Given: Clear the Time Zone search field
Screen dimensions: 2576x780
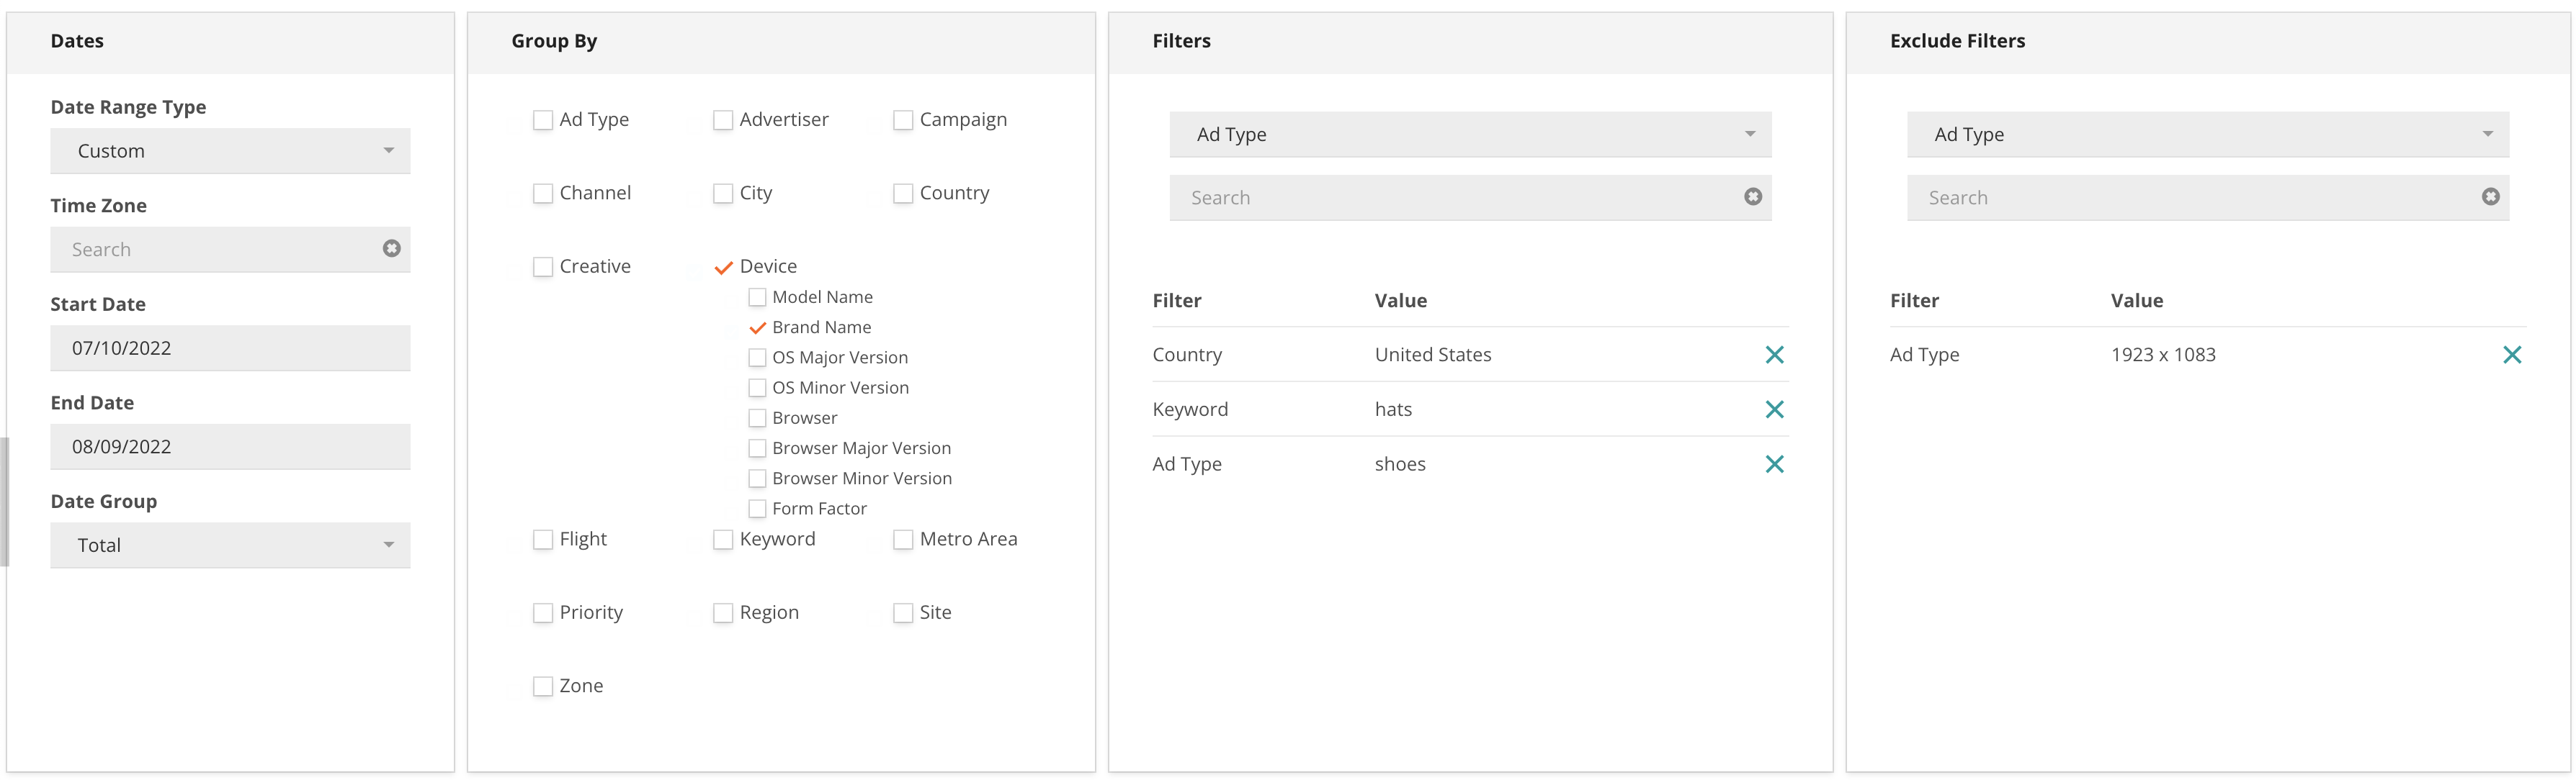Looking at the screenshot, I should click(x=392, y=248).
